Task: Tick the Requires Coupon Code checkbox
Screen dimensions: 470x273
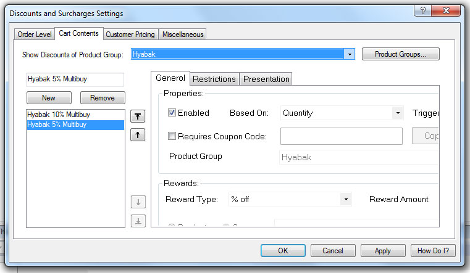Action: (172, 136)
